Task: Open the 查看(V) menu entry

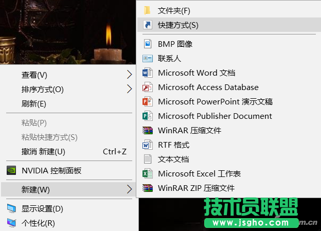Action: pos(69,75)
